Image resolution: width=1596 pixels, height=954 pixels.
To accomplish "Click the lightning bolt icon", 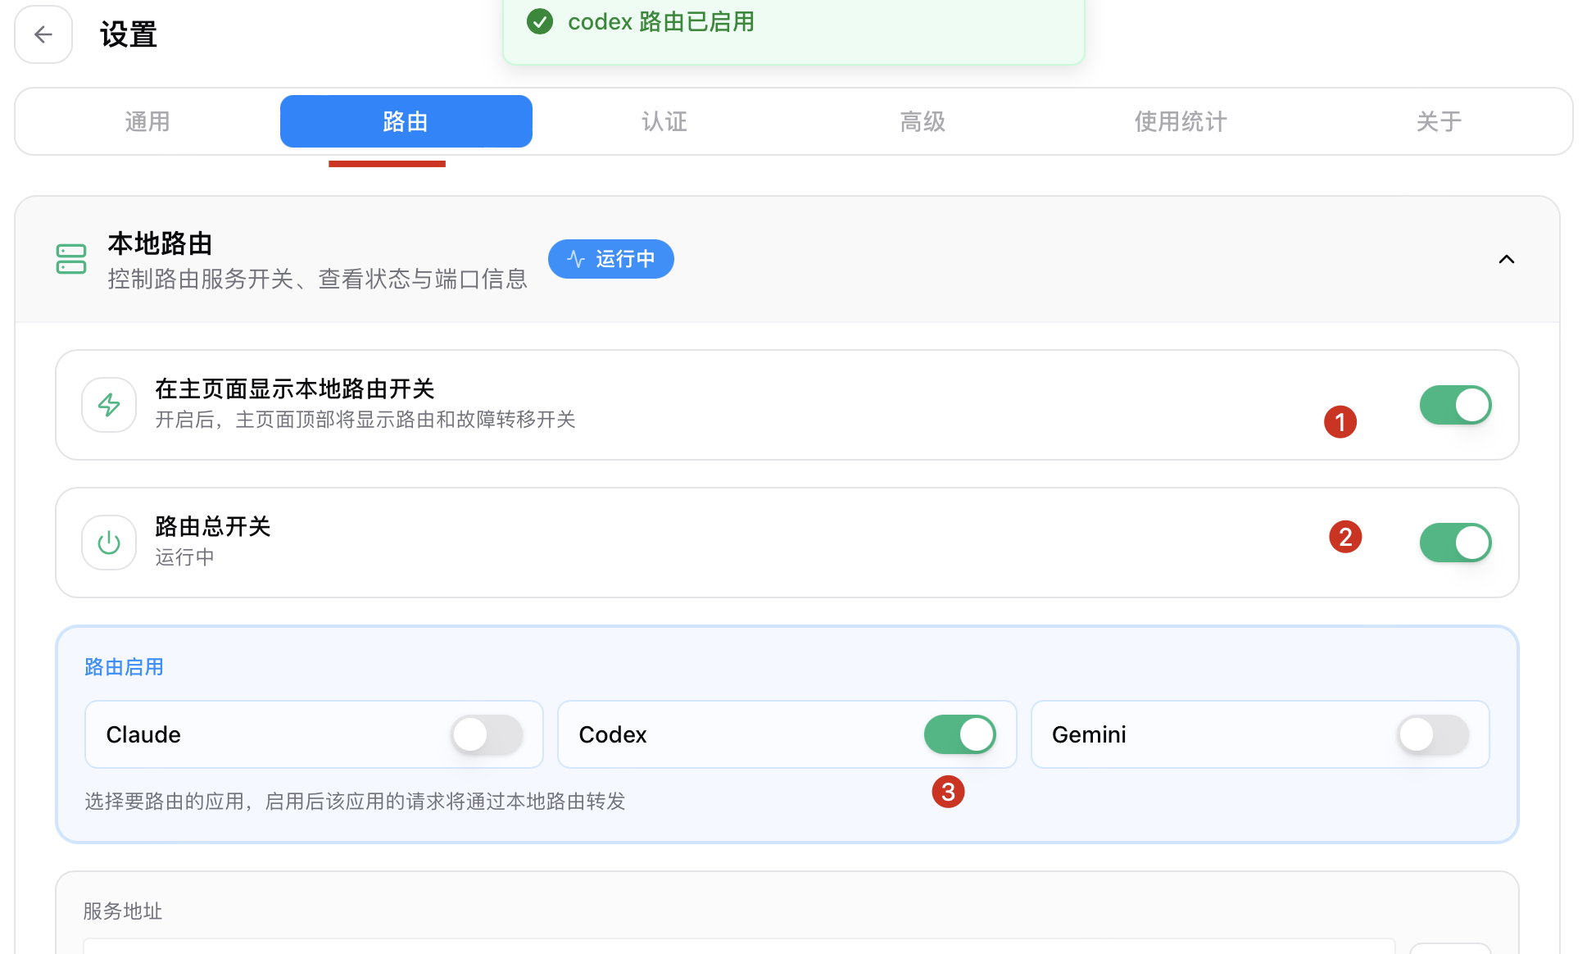I will [x=109, y=405].
